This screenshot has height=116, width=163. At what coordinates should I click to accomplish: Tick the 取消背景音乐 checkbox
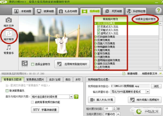[x=7, y=91]
